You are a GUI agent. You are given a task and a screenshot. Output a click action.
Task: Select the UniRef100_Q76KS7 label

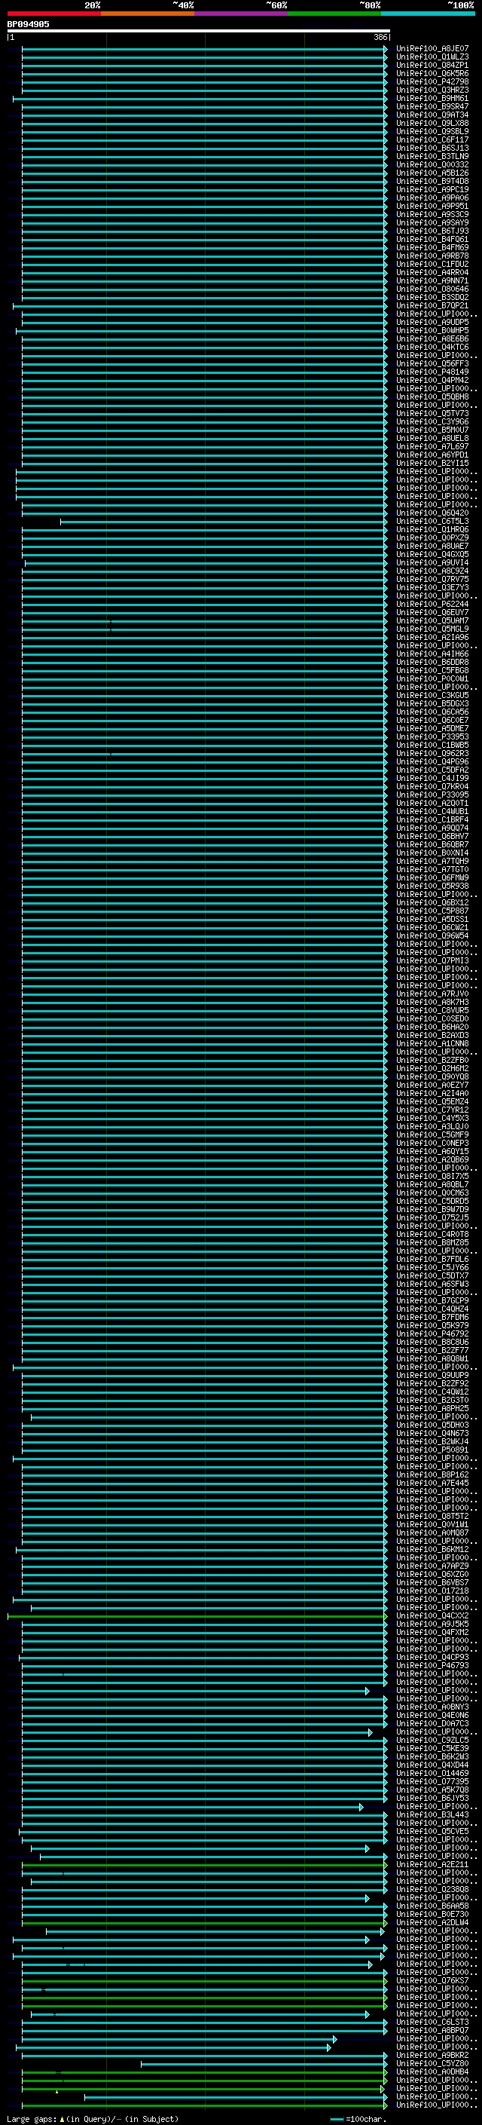(432, 1980)
